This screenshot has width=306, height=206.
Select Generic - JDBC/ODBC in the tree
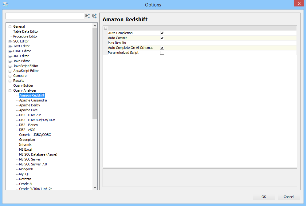tap(35, 135)
